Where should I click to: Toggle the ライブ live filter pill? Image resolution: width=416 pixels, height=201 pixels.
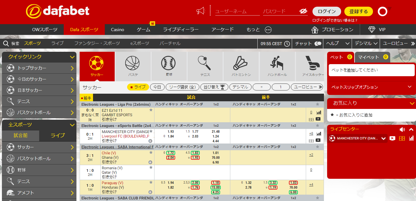click(x=138, y=87)
